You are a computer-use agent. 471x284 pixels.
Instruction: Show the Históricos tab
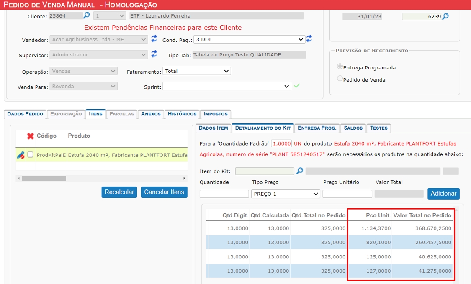click(182, 114)
